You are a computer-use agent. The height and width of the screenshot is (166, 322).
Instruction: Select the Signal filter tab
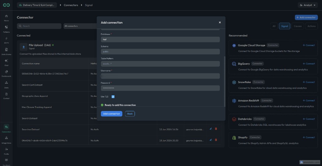tap(284, 26)
